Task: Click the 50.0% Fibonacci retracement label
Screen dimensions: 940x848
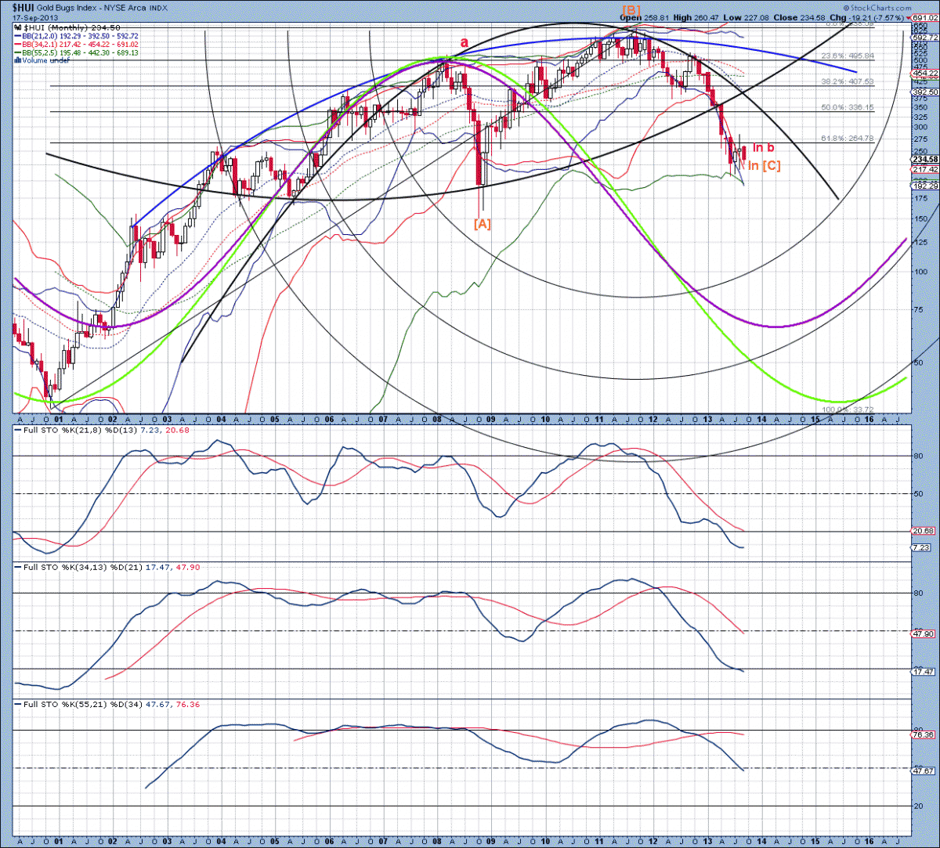Action: coord(845,107)
